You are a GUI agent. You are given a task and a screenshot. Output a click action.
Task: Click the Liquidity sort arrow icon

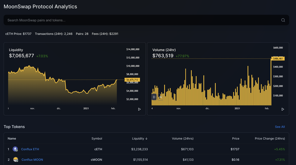click(146, 138)
